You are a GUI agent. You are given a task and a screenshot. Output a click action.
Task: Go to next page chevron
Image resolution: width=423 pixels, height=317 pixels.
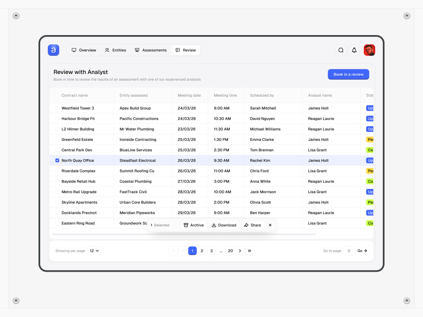point(240,251)
